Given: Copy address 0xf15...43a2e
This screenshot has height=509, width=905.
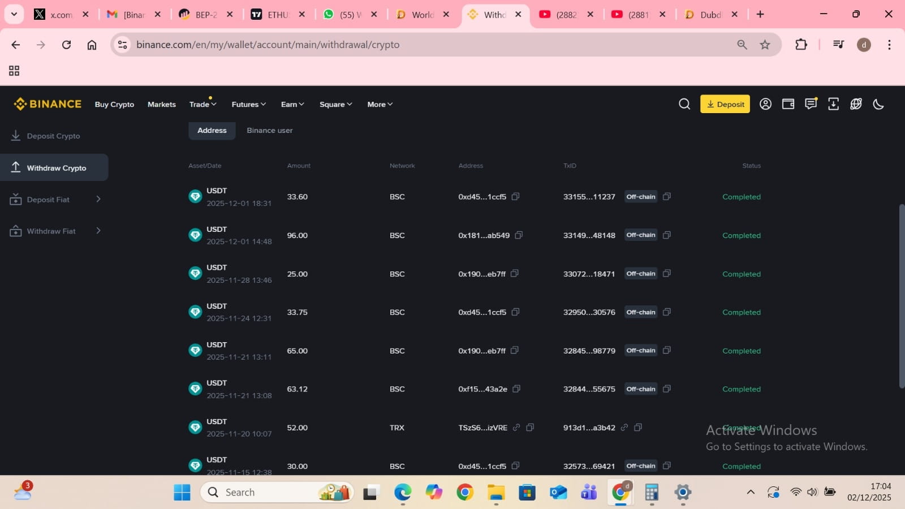Looking at the screenshot, I should tap(516, 389).
